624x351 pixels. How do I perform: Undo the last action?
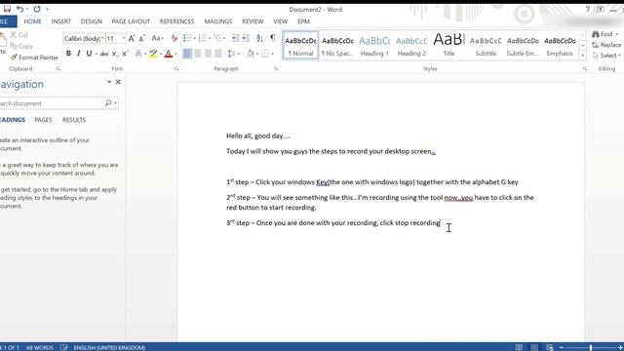pyautogui.click(x=19, y=9)
